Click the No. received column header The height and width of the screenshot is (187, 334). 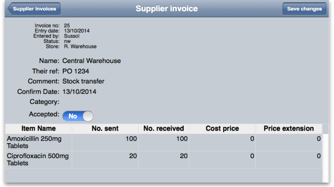(x=163, y=129)
